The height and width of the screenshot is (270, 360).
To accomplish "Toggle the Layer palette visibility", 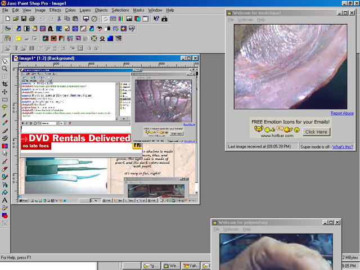I will [137, 19].
